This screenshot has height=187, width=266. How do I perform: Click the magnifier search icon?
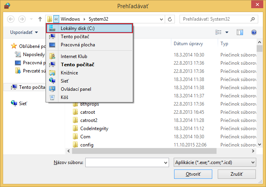point(253,19)
